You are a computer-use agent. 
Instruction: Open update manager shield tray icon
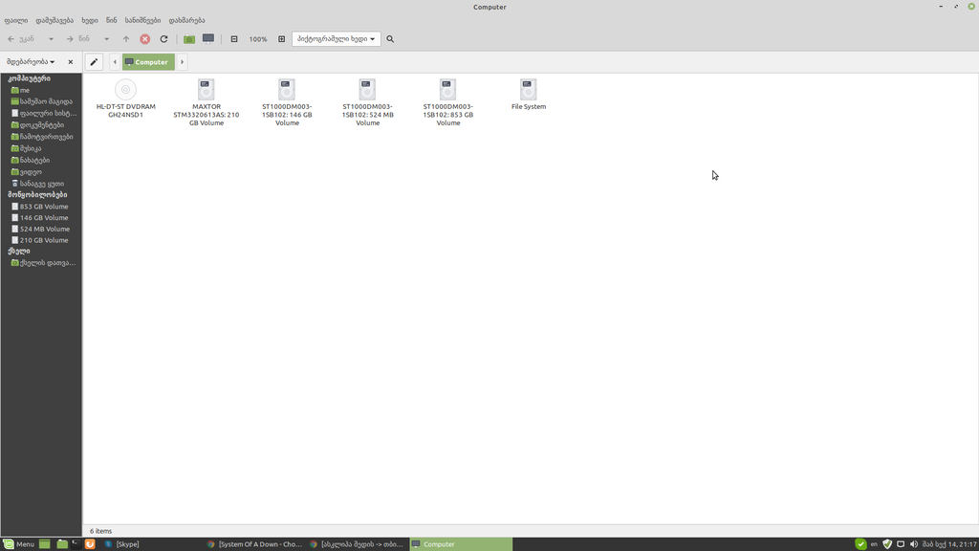tap(887, 544)
